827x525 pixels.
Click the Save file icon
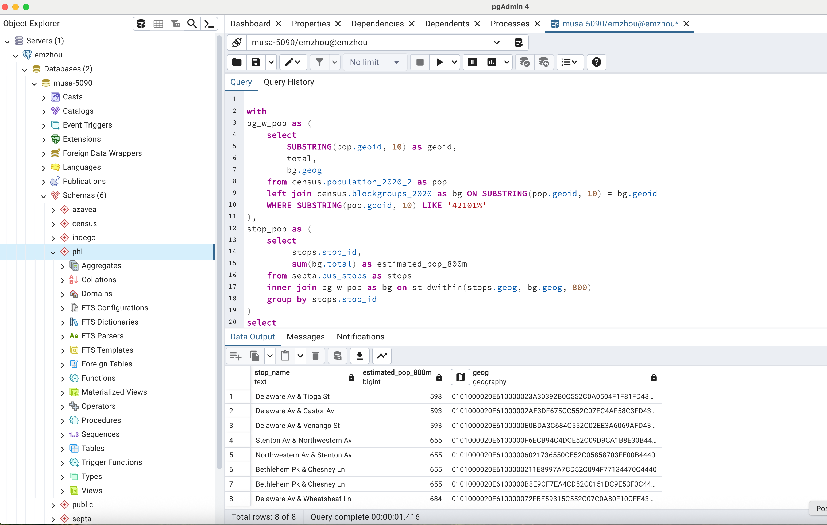click(x=256, y=62)
